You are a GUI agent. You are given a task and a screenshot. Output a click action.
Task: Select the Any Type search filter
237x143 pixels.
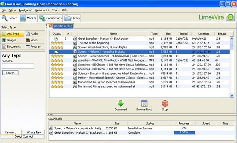pyautogui.click(x=12, y=34)
